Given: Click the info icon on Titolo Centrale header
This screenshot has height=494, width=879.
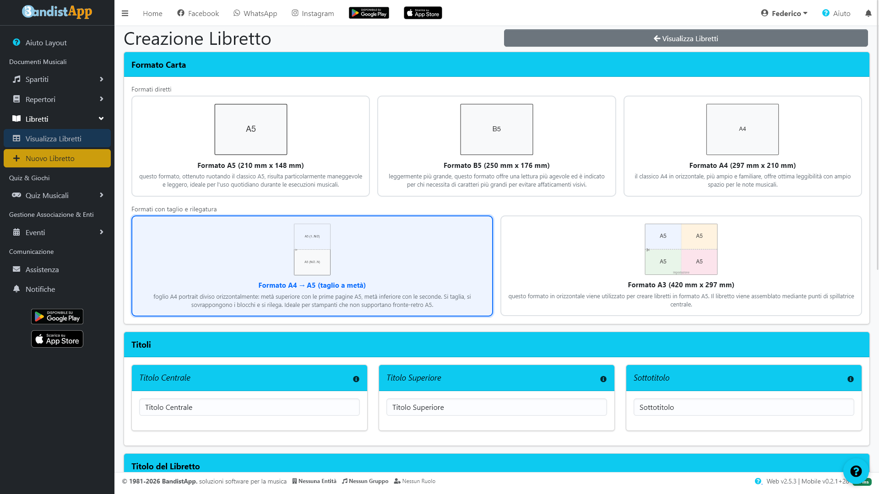Looking at the screenshot, I should [356, 379].
